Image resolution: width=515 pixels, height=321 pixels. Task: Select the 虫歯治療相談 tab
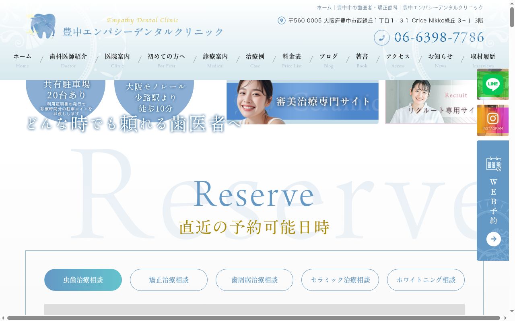click(83, 280)
